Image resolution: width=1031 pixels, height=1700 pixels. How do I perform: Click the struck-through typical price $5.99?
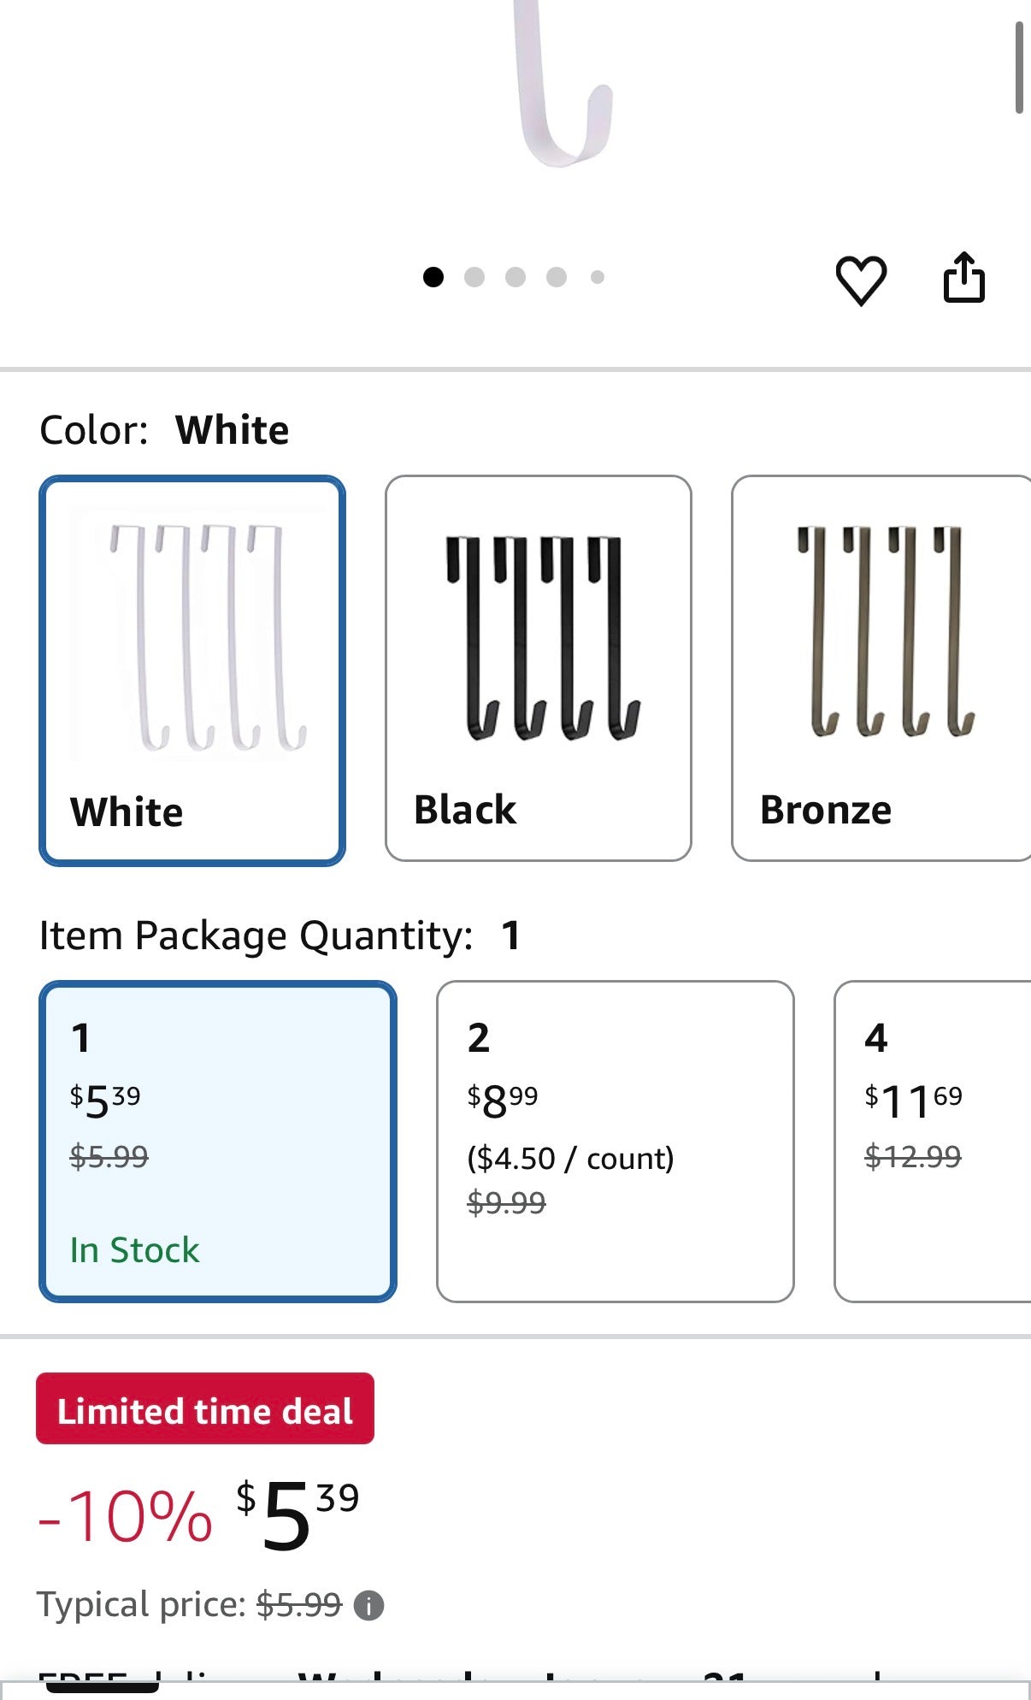click(x=299, y=1605)
